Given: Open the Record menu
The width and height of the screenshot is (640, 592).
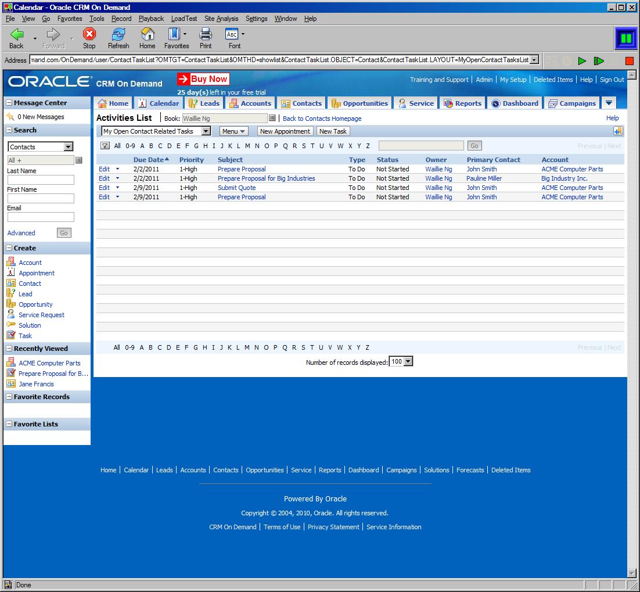Looking at the screenshot, I should [x=121, y=19].
